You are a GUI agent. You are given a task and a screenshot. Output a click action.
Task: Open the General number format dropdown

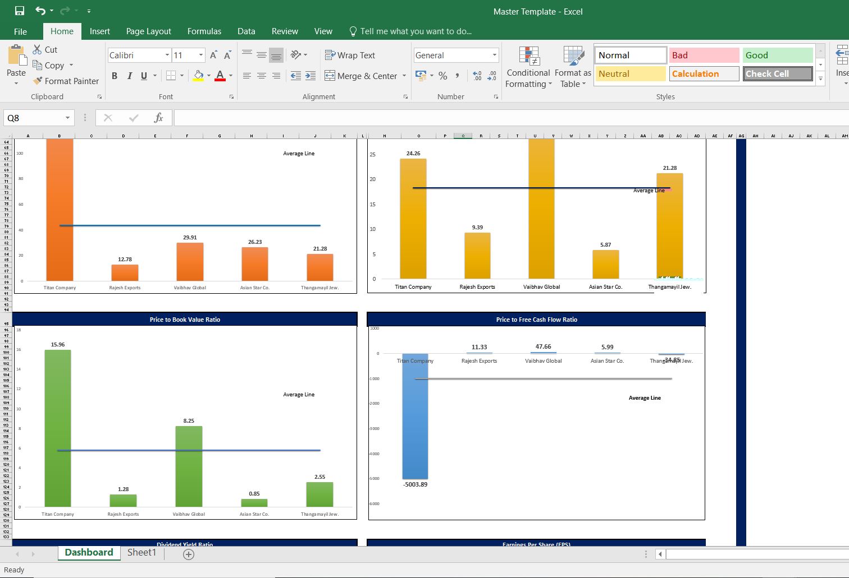495,55
